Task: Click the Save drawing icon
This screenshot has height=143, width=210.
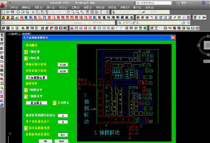Action: click(x=13, y=12)
